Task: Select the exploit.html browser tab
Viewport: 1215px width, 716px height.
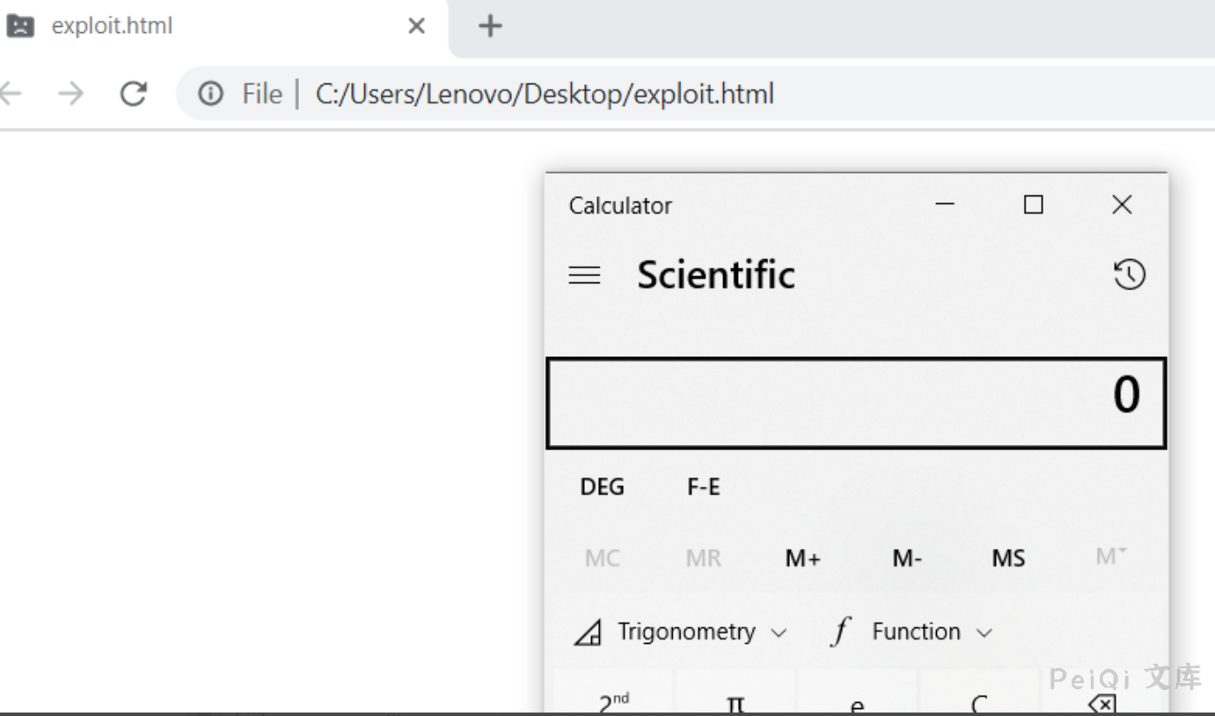Action: (x=174, y=26)
